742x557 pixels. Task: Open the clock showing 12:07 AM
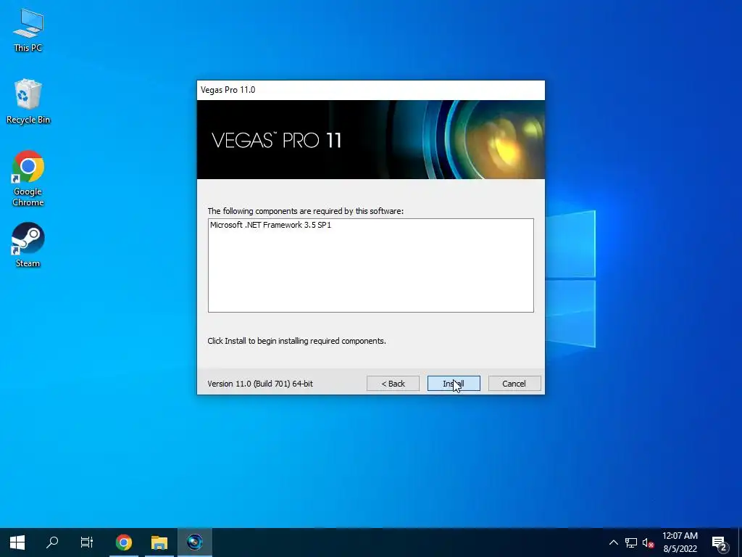pos(680,542)
